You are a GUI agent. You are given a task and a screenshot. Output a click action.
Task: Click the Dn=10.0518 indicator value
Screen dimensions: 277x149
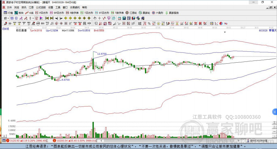point(84,30)
